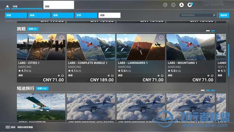Jump to second page indicator of 短途旅行
The image size is (234, 132).
(x=208, y=90)
